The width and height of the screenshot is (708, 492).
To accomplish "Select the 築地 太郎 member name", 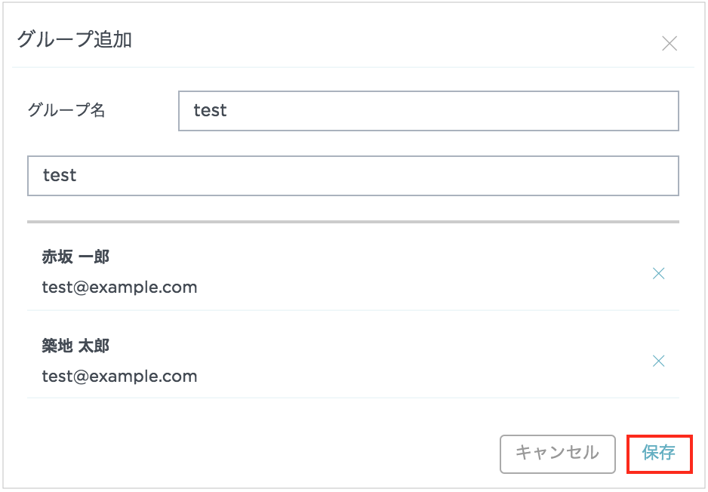I will coord(75,346).
